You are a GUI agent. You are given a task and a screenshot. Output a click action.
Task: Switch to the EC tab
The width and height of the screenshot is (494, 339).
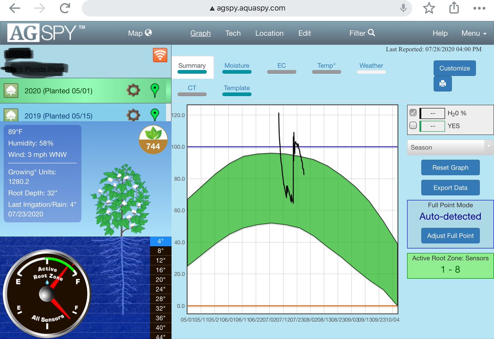[282, 67]
